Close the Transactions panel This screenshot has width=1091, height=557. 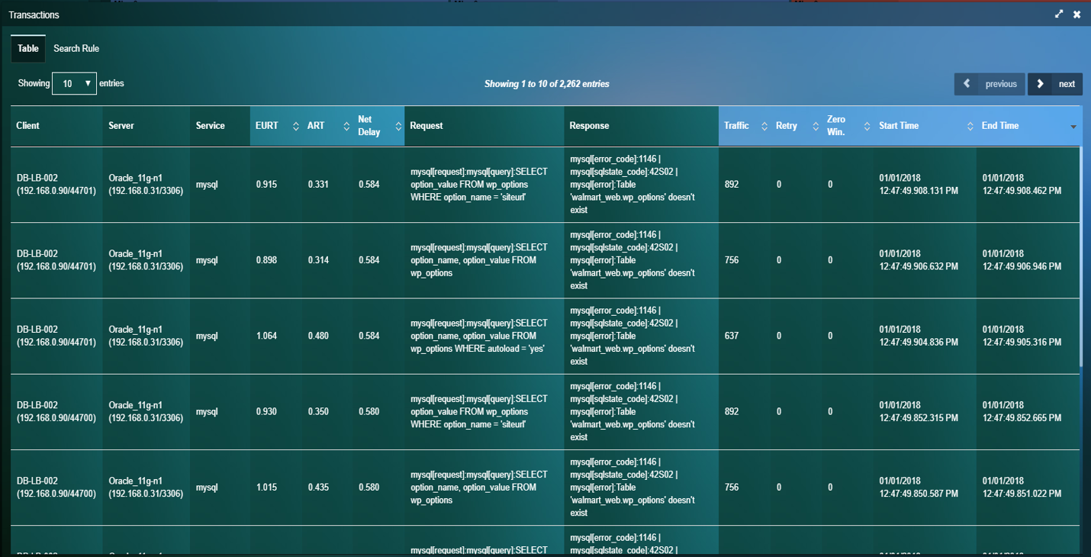pos(1077,14)
